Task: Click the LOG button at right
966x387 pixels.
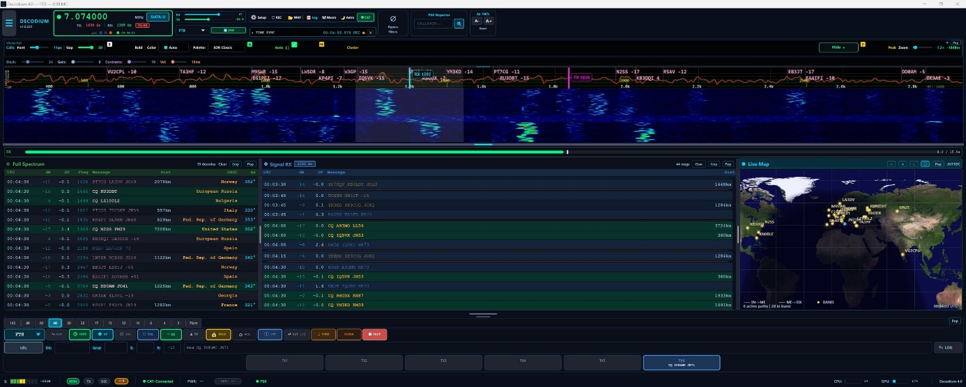Action: (947, 347)
